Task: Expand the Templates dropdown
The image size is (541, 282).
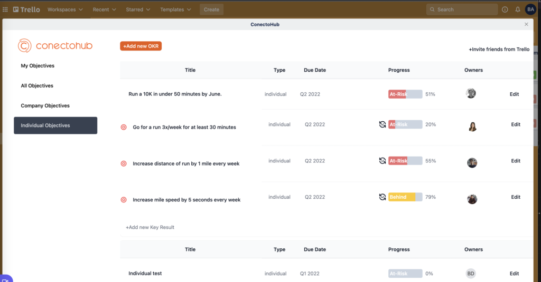Action: click(175, 9)
